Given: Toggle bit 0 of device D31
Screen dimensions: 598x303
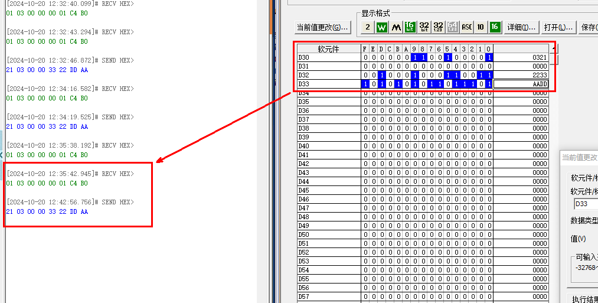Looking at the screenshot, I should (x=489, y=67).
